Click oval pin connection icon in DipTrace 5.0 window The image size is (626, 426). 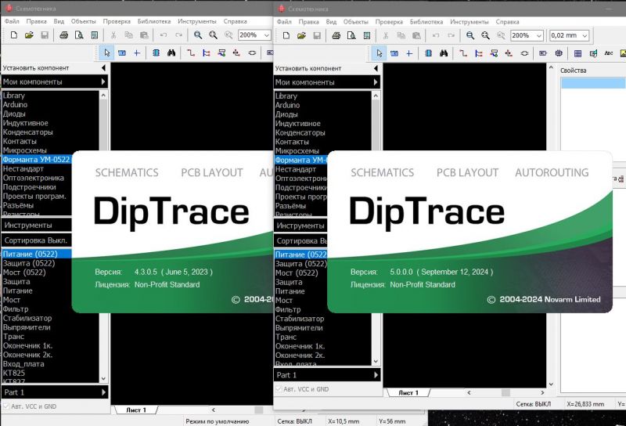point(524,53)
